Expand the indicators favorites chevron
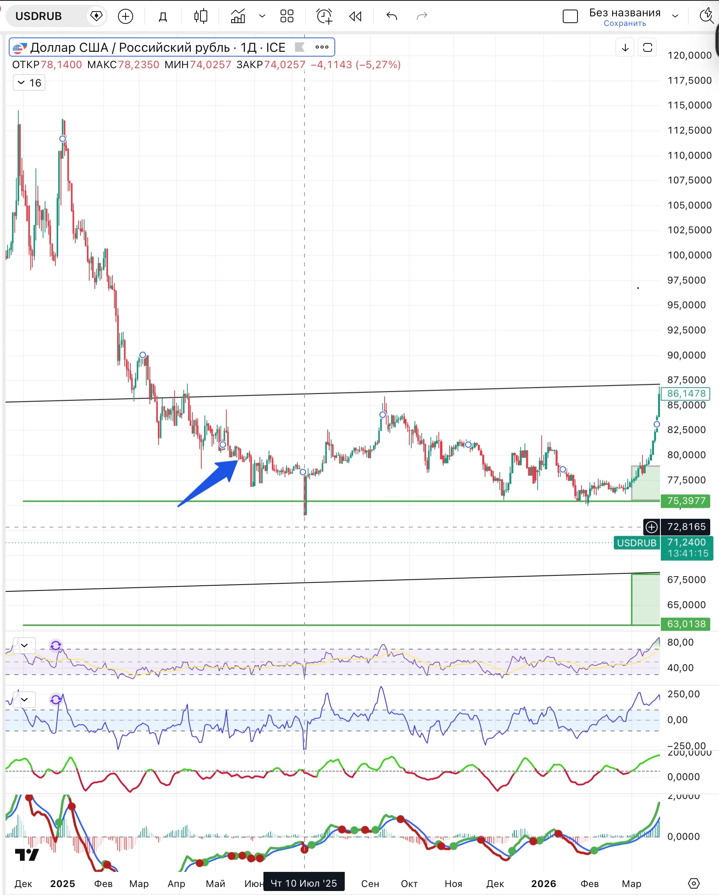 click(262, 16)
